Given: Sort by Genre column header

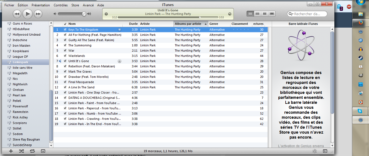Looking at the screenshot, I should coord(219,24).
